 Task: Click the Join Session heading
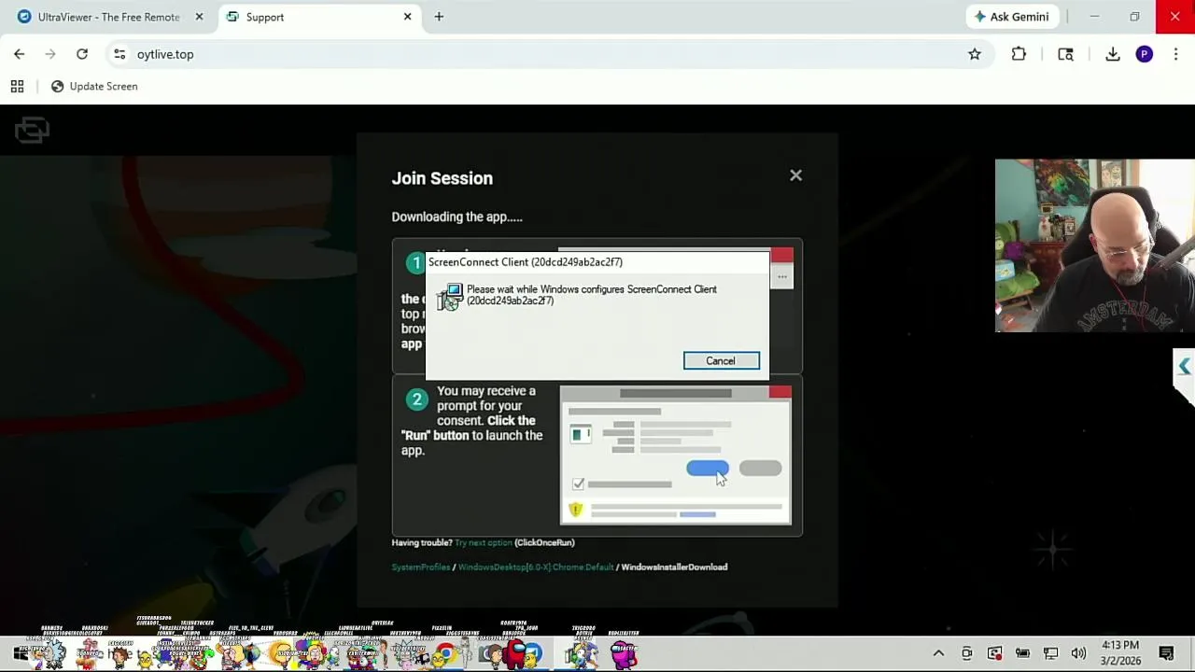(442, 178)
